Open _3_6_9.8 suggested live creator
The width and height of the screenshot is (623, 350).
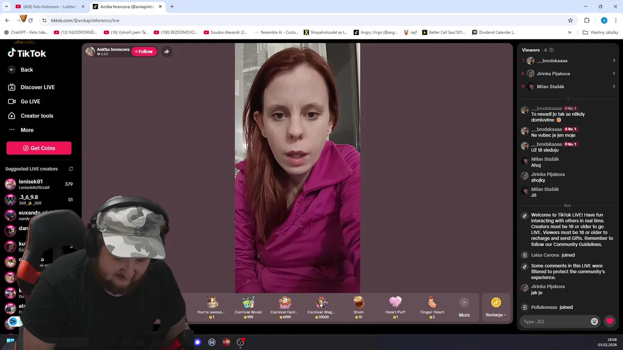click(39, 200)
